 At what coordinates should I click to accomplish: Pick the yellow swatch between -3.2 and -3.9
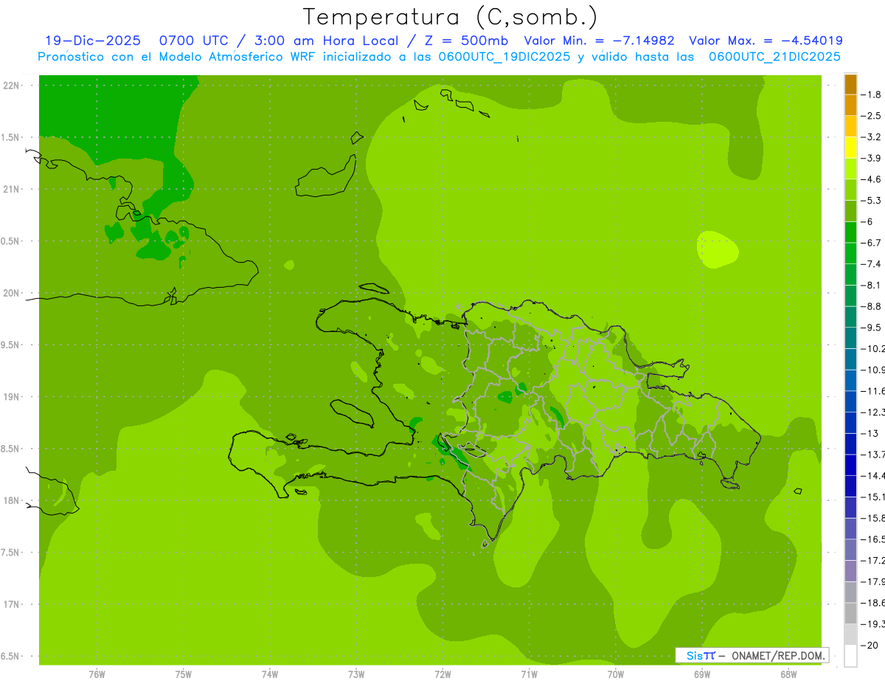pos(850,148)
